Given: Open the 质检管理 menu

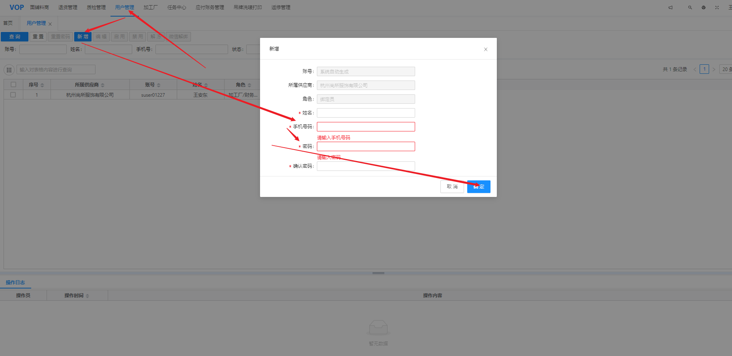Looking at the screenshot, I should click(x=96, y=7).
